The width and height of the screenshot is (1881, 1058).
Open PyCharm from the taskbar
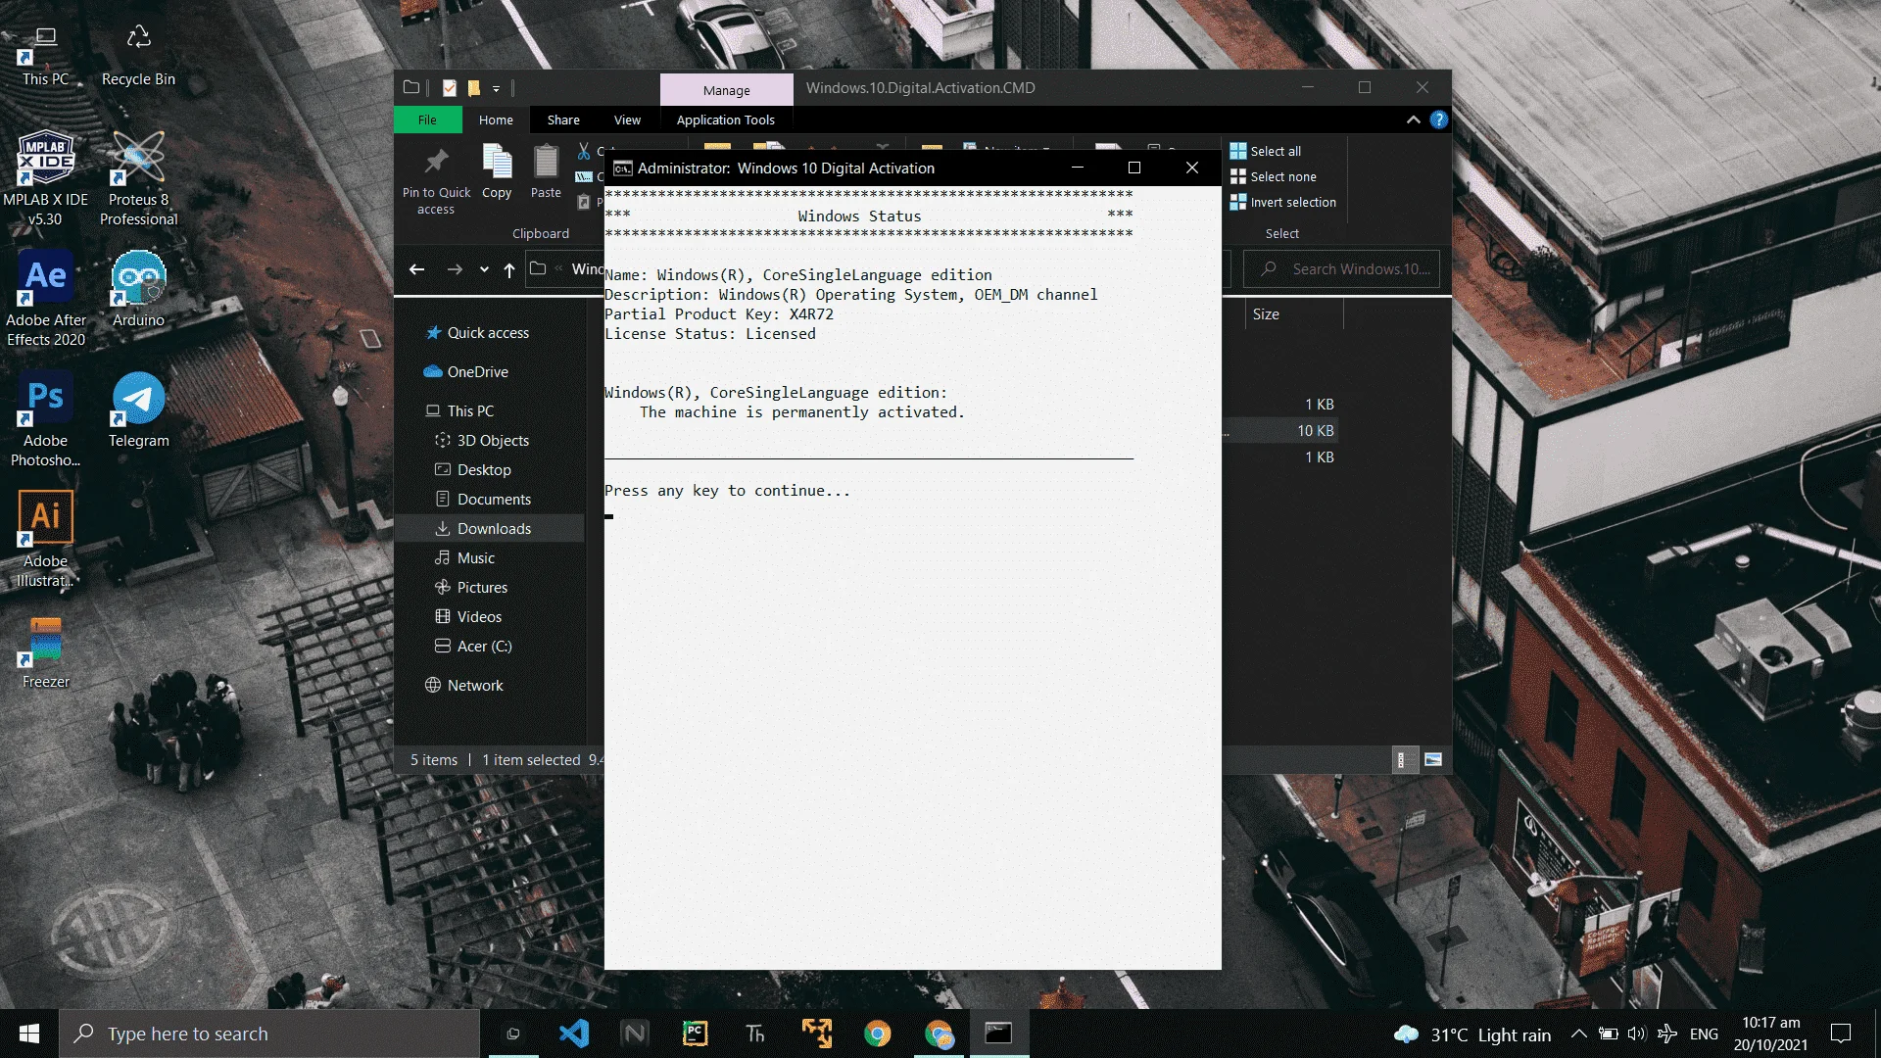[x=695, y=1034]
